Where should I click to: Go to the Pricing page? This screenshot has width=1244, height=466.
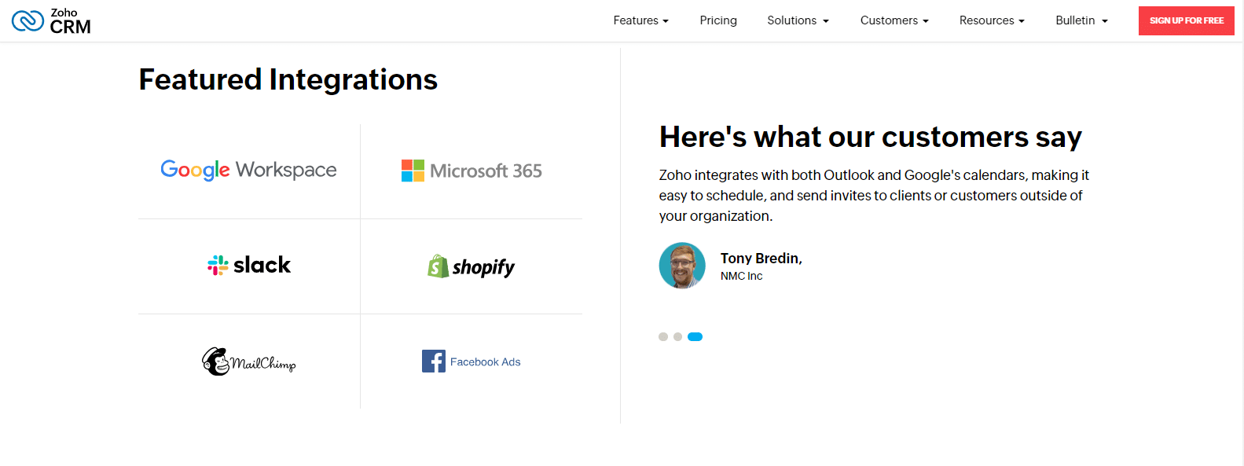coord(718,20)
